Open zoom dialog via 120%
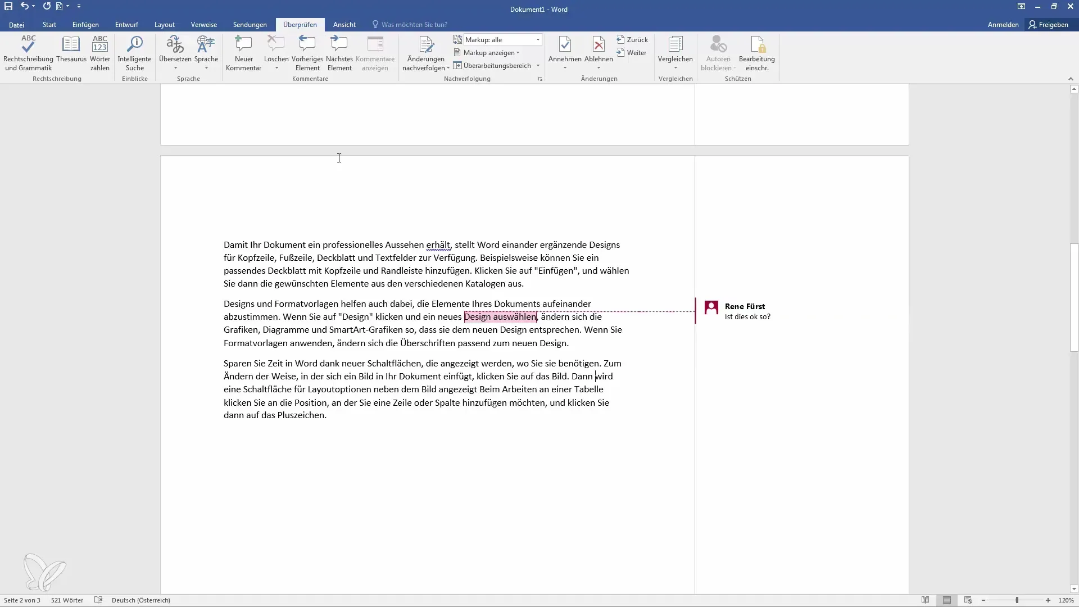 click(x=1066, y=600)
